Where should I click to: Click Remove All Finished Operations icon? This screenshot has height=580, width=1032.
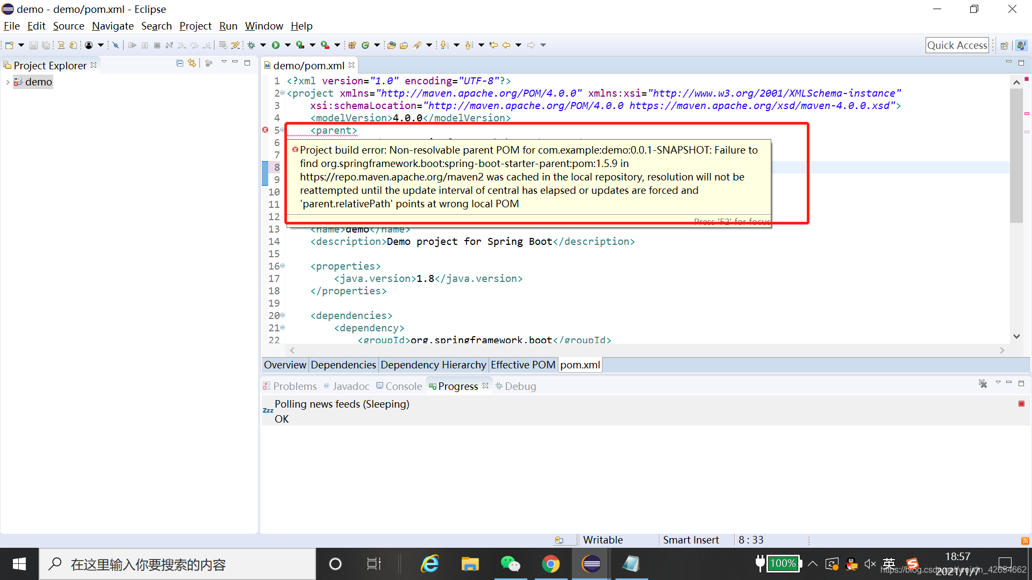(983, 384)
